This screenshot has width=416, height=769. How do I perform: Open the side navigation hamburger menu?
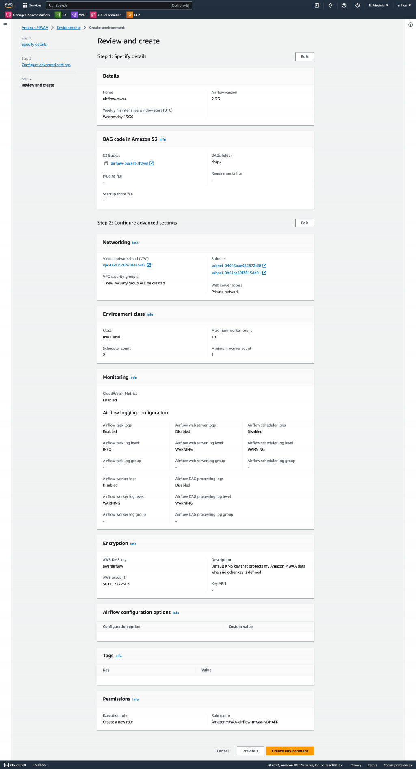pyautogui.click(x=5, y=25)
